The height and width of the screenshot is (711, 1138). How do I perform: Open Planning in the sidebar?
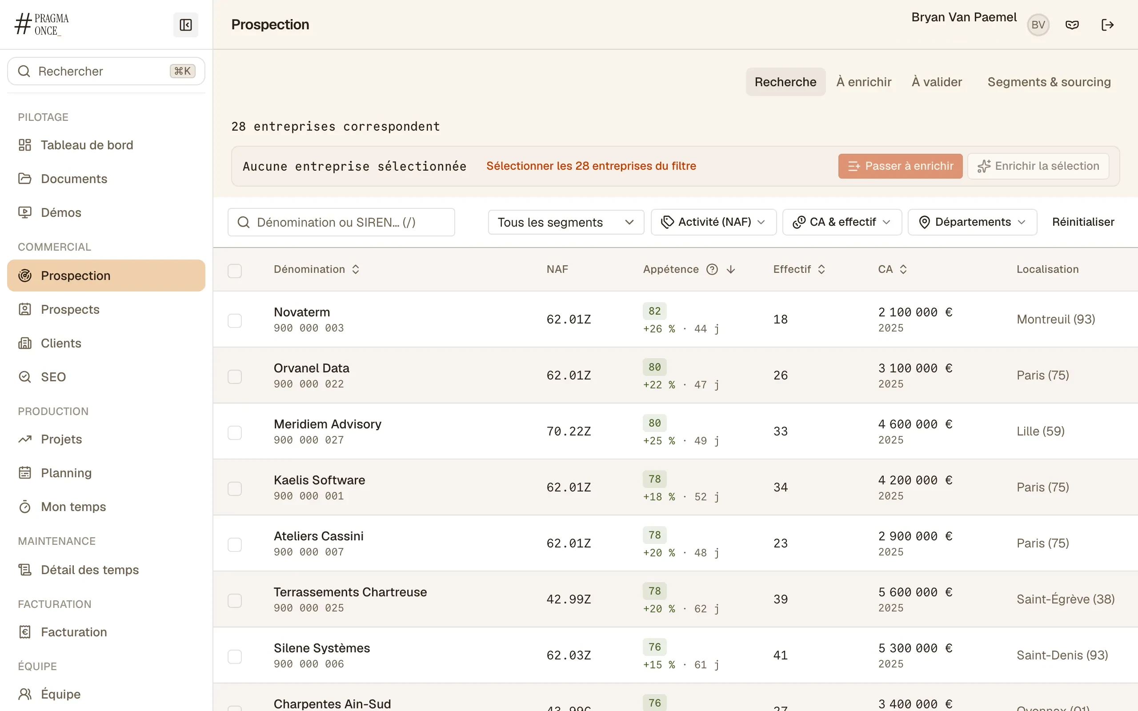[x=106, y=473]
